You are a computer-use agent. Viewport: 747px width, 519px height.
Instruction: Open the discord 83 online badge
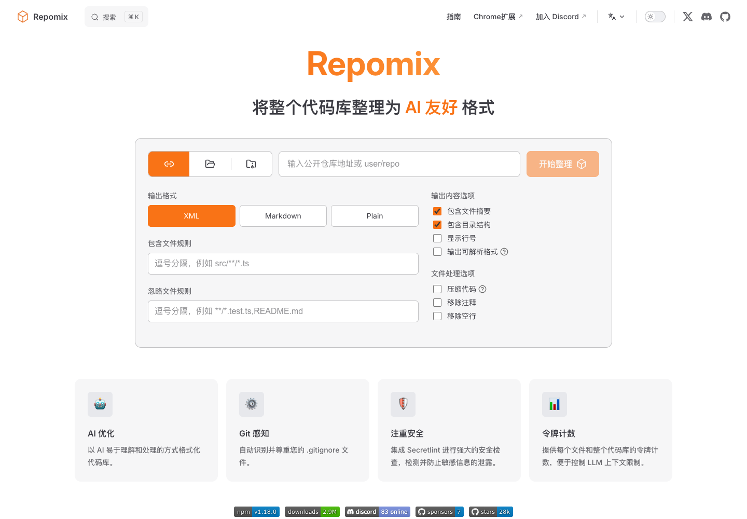378,512
